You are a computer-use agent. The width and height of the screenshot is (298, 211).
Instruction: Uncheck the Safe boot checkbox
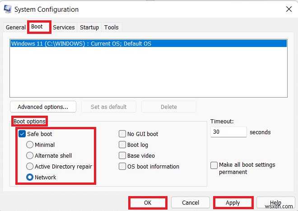pos(22,134)
